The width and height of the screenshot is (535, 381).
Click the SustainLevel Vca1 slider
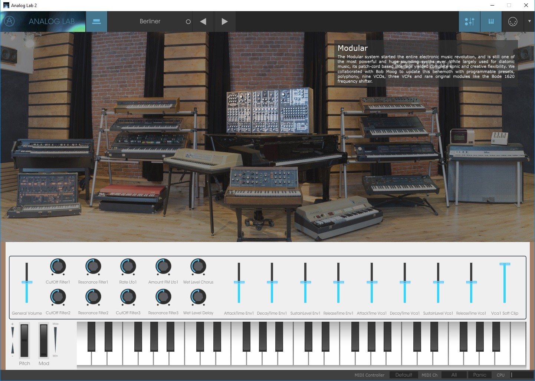coord(438,282)
